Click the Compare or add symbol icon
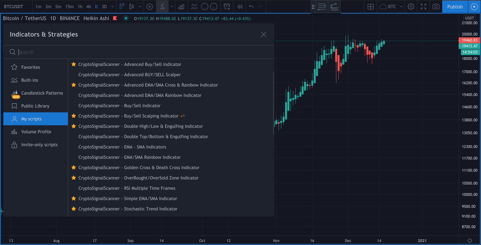This screenshot has height=245, width=481. click(149, 6)
